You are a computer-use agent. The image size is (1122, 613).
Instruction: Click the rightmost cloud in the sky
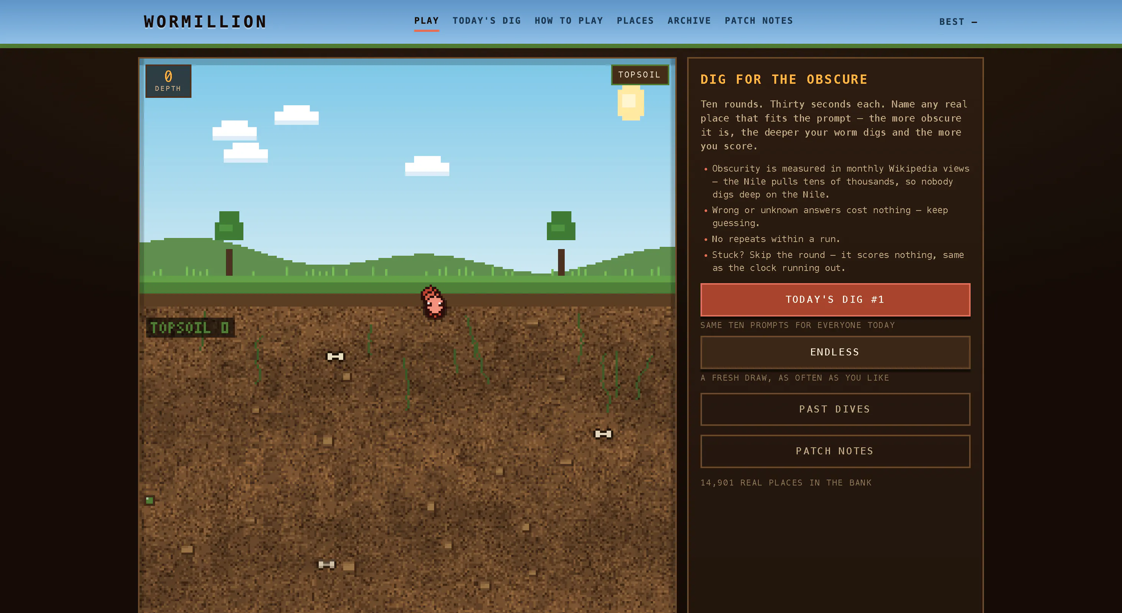tap(427, 166)
